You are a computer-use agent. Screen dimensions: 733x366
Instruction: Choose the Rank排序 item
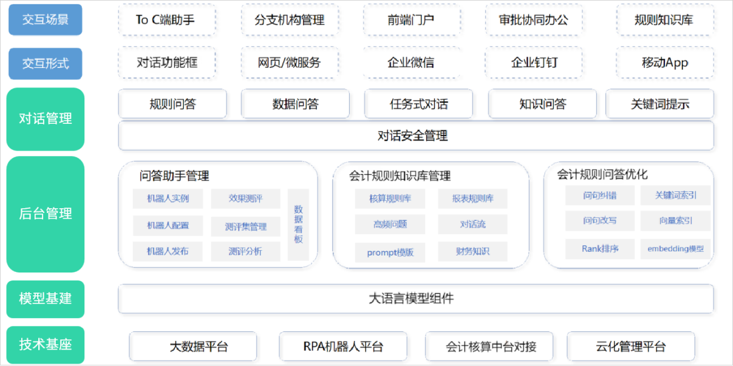point(599,249)
